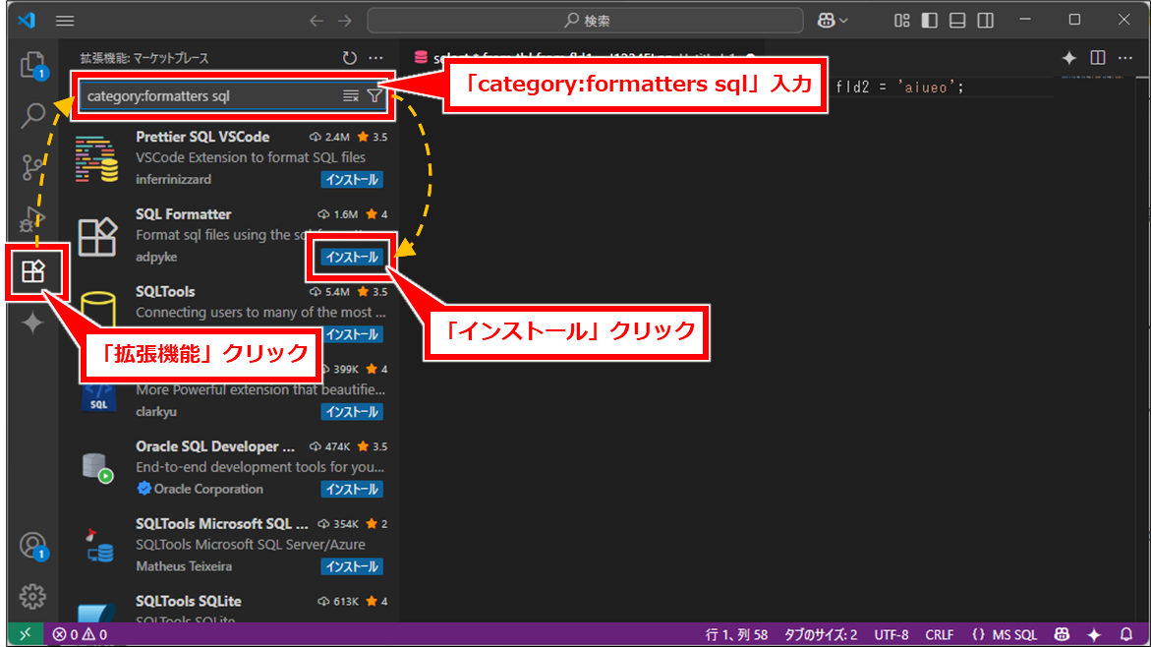The image size is (1151, 647).
Task: Open the Extensions view more actions menu
Action: [x=375, y=58]
